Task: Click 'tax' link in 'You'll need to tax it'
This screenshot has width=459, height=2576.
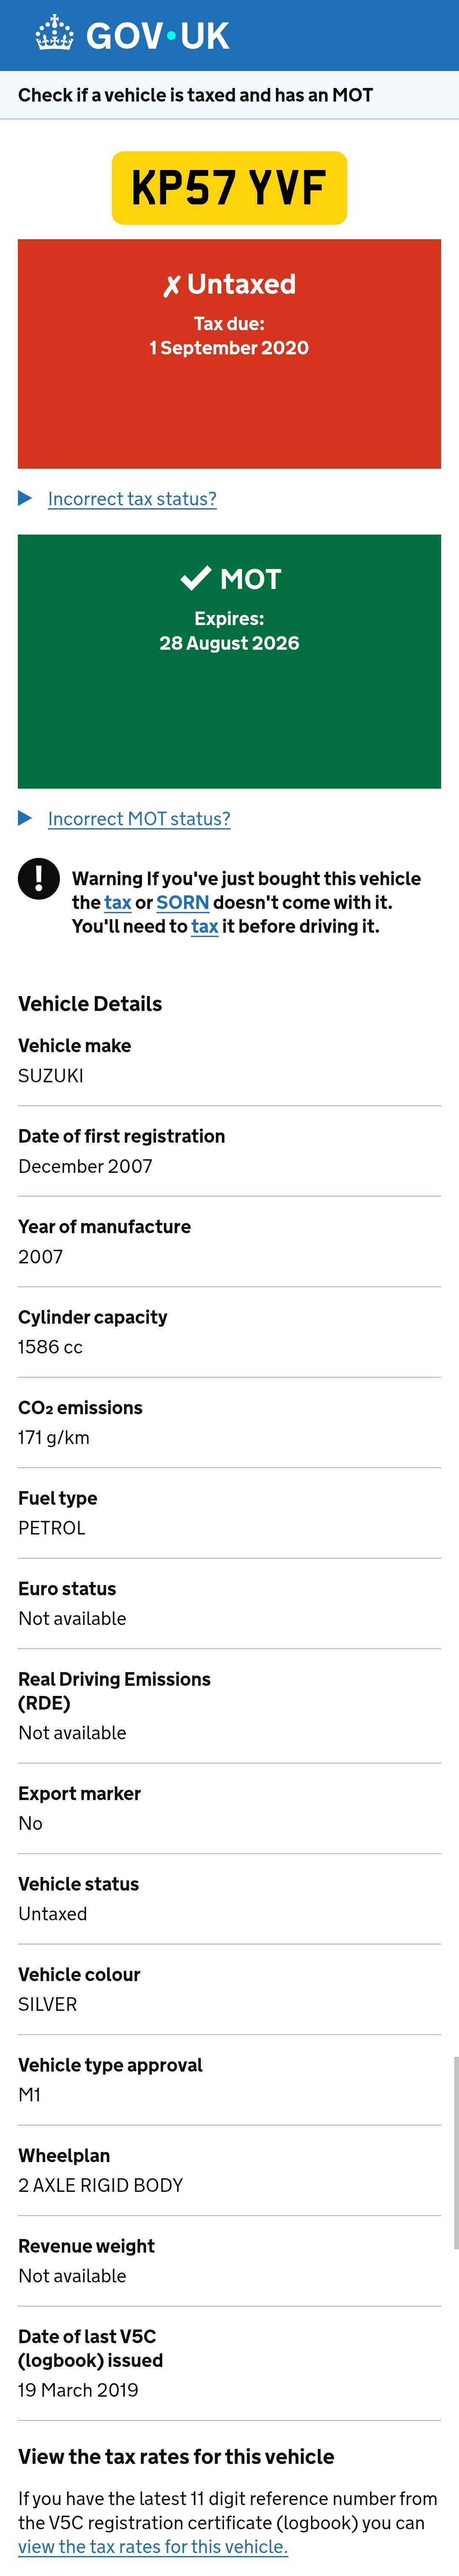Action: click(204, 927)
